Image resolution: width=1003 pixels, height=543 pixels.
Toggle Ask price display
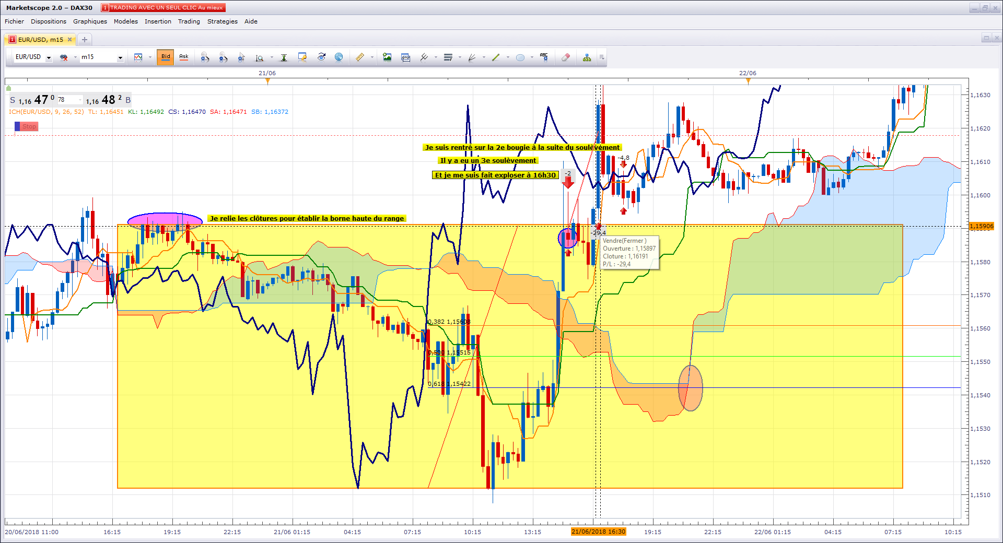[184, 57]
